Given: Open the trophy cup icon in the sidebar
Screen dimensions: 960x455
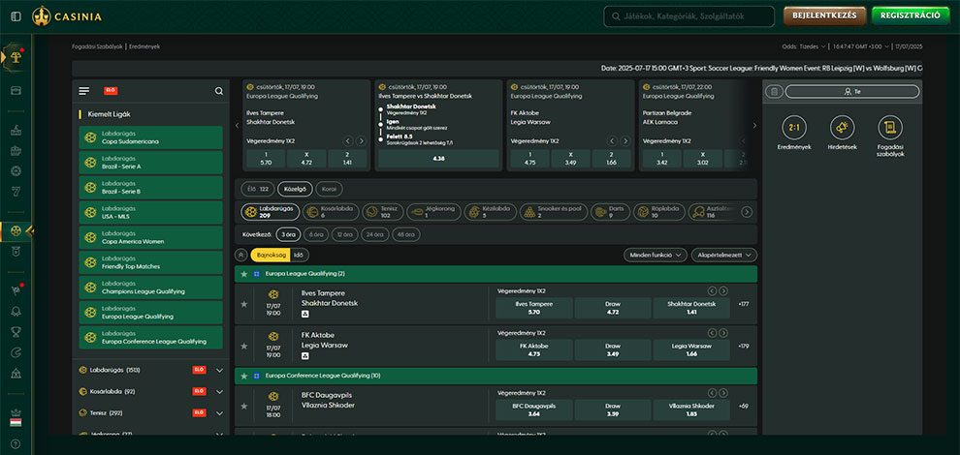Looking at the screenshot, I should pyautogui.click(x=16, y=332).
